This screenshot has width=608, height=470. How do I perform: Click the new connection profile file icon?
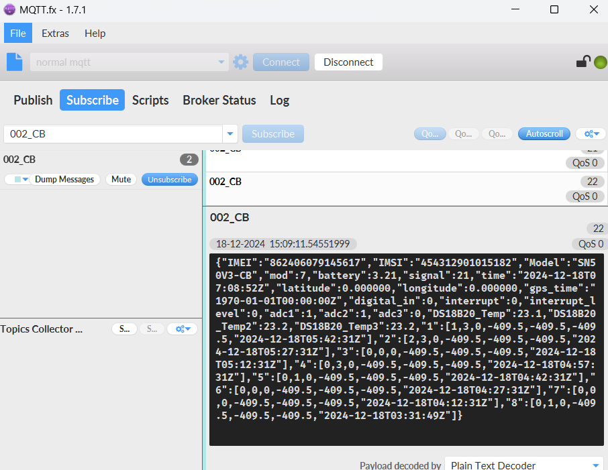tap(15, 62)
